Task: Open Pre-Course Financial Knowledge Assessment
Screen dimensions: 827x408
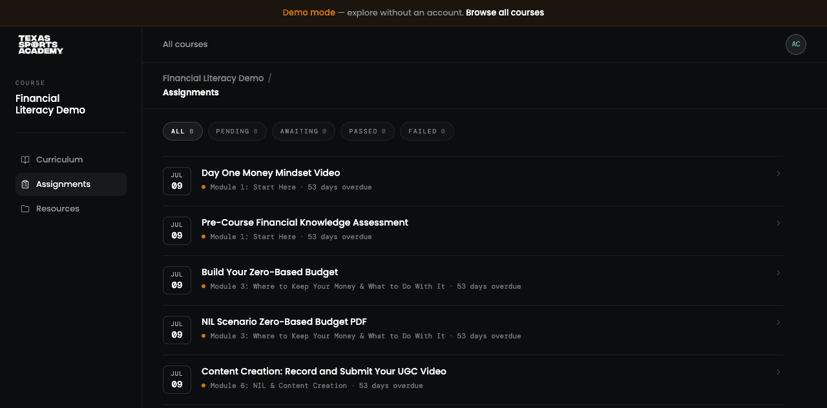Action: coord(473,231)
